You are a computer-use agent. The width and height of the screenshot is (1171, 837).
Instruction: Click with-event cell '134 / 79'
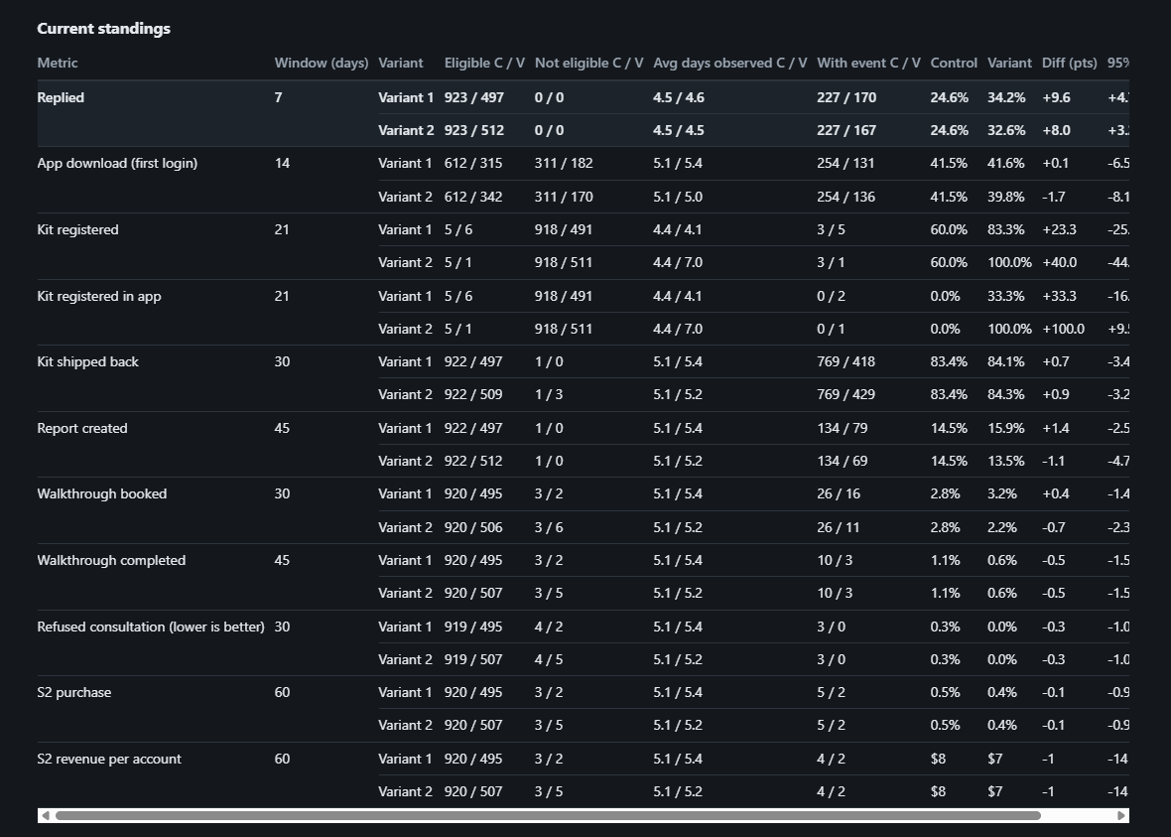click(x=843, y=428)
